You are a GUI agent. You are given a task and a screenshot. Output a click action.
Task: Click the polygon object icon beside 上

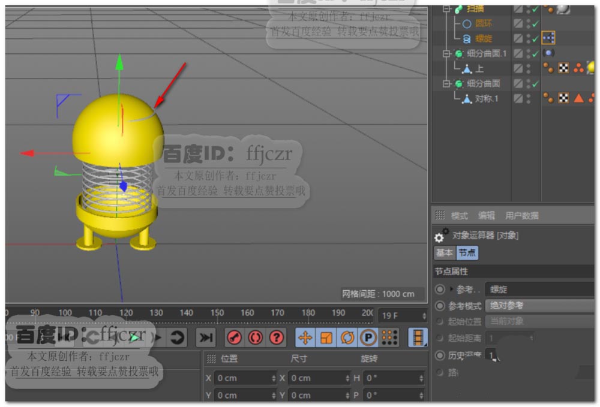pos(467,69)
